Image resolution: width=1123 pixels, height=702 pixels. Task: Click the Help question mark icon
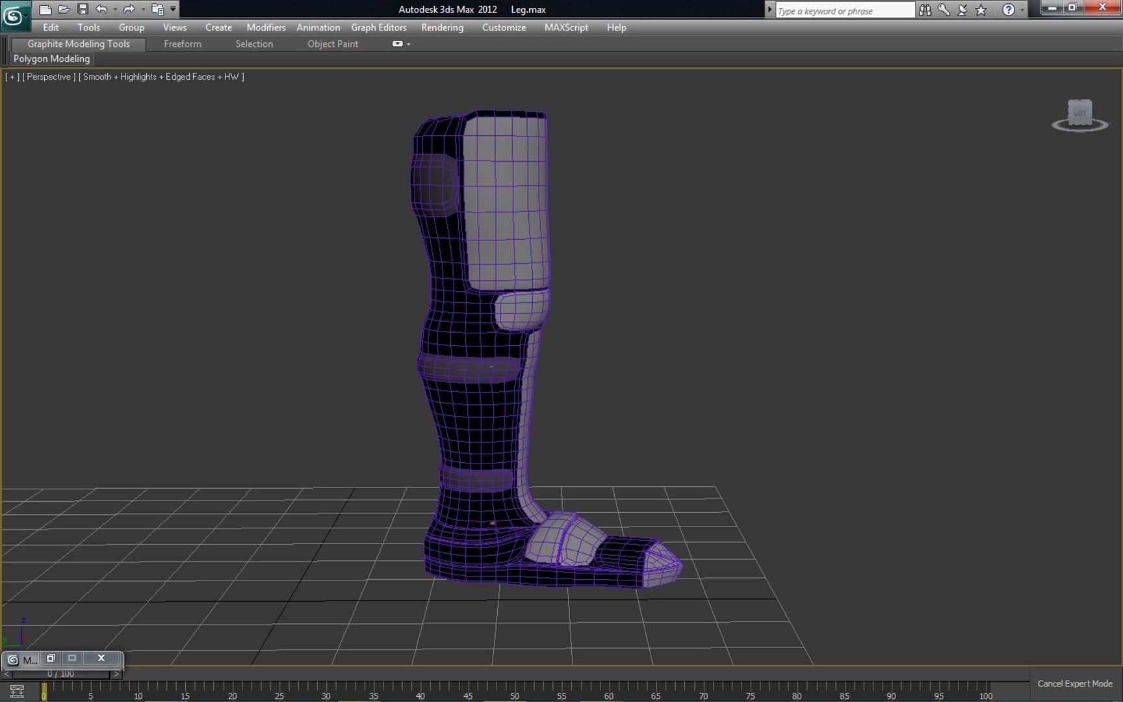[1008, 10]
